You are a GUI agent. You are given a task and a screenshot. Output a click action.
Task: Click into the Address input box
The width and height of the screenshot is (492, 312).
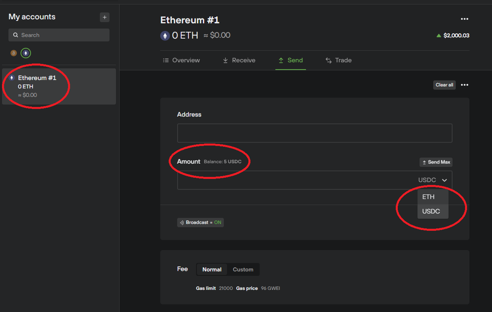tap(314, 133)
